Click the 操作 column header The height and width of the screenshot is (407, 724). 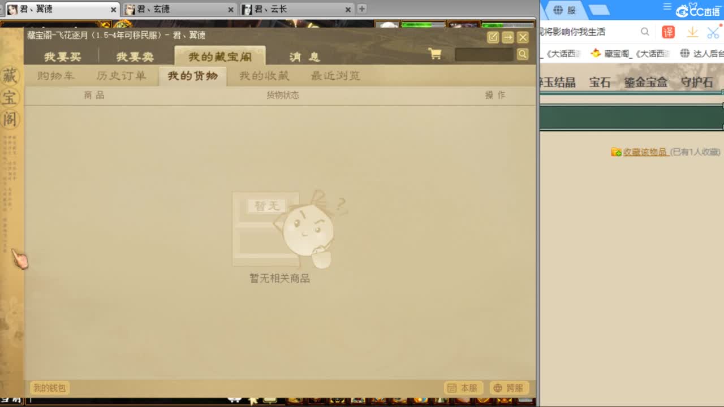pyautogui.click(x=495, y=95)
